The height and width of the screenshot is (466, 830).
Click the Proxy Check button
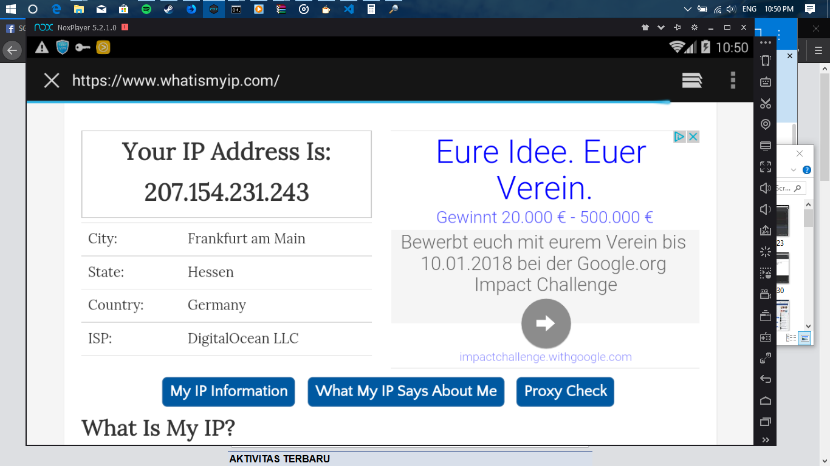click(x=565, y=391)
